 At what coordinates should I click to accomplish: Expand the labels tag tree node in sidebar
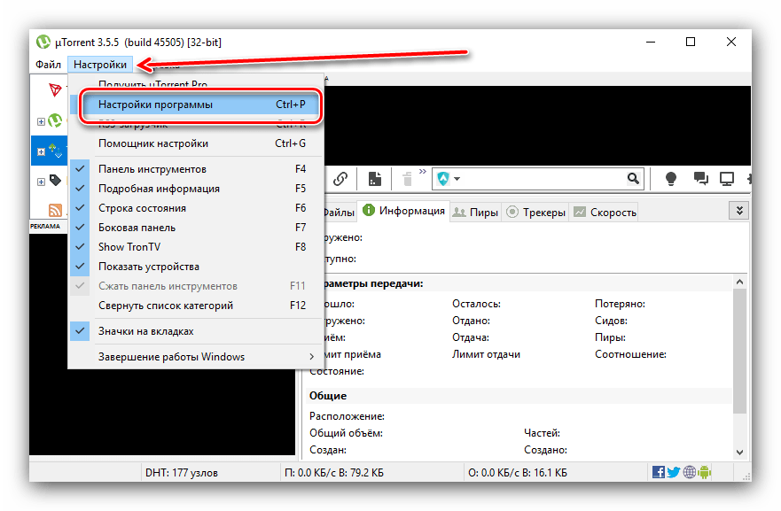41,182
